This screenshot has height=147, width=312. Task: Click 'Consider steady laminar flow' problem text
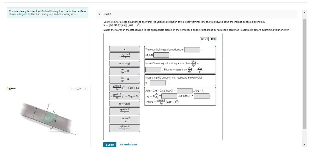point(47,13)
